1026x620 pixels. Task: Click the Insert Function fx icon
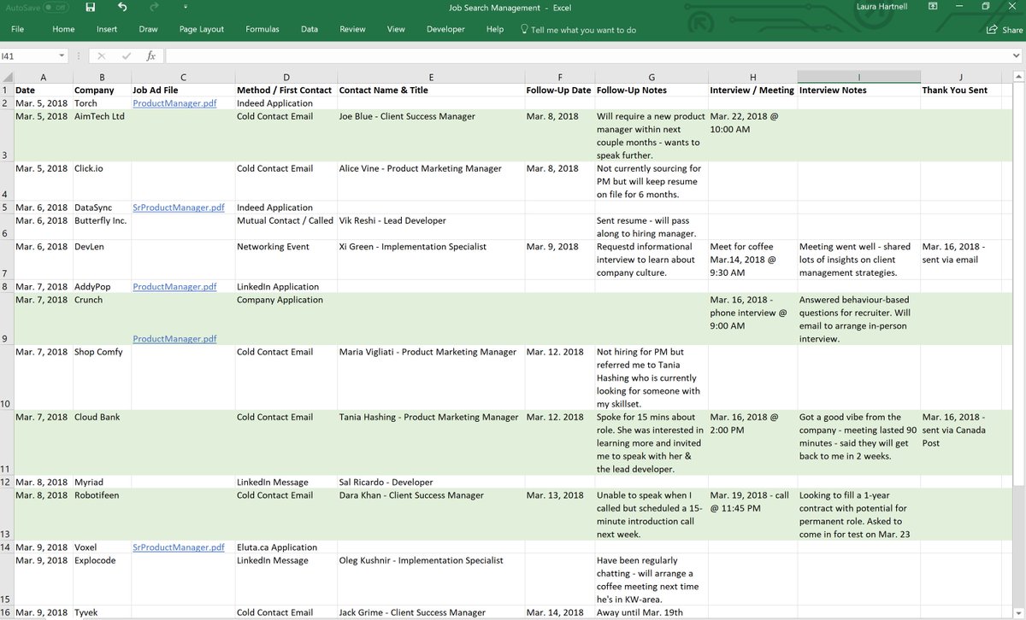pyautogui.click(x=150, y=56)
